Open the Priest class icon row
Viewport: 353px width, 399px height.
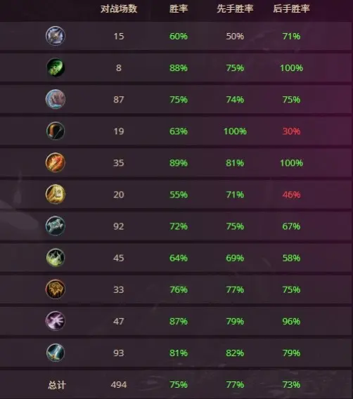tap(56, 226)
